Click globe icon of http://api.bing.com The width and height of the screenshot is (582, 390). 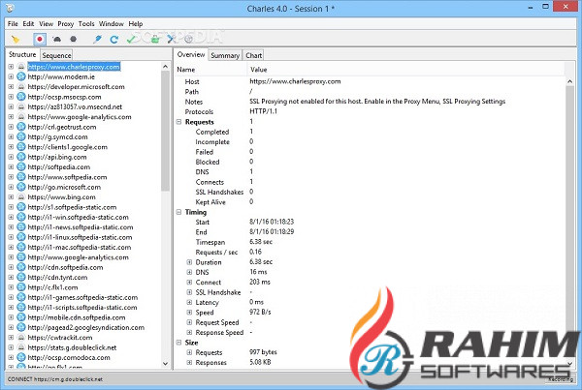coord(21,157)
